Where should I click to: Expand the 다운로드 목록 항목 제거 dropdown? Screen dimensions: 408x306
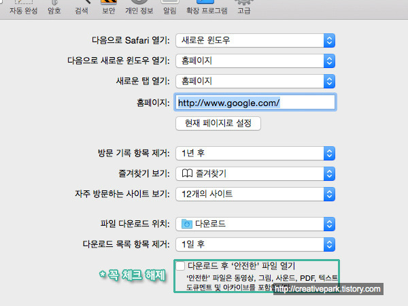click(x=255, y=244)
